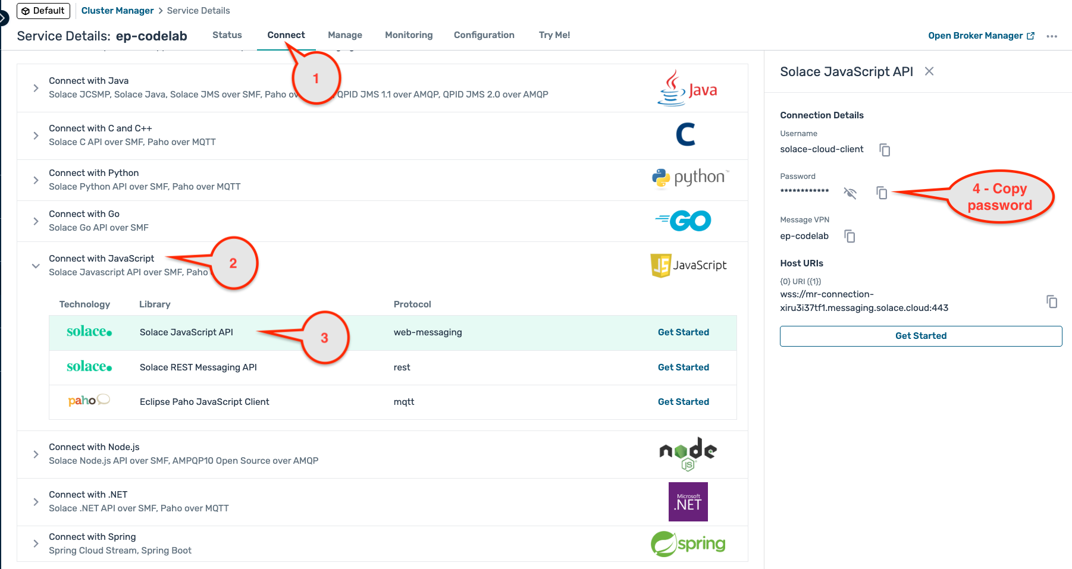1072x569 pixels.
Task: Copy the Message VPN name
Action: pyautogui.click(x=850, y=237)
